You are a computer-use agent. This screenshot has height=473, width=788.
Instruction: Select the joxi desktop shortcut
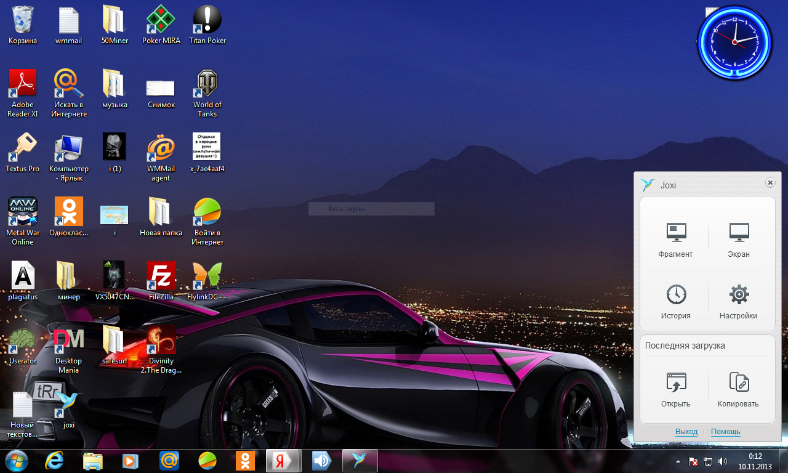(x=69, y=410)
